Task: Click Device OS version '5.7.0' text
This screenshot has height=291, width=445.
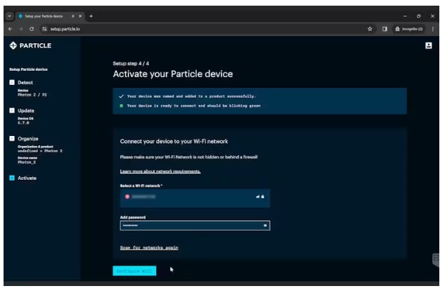Action: coord(23,123)
